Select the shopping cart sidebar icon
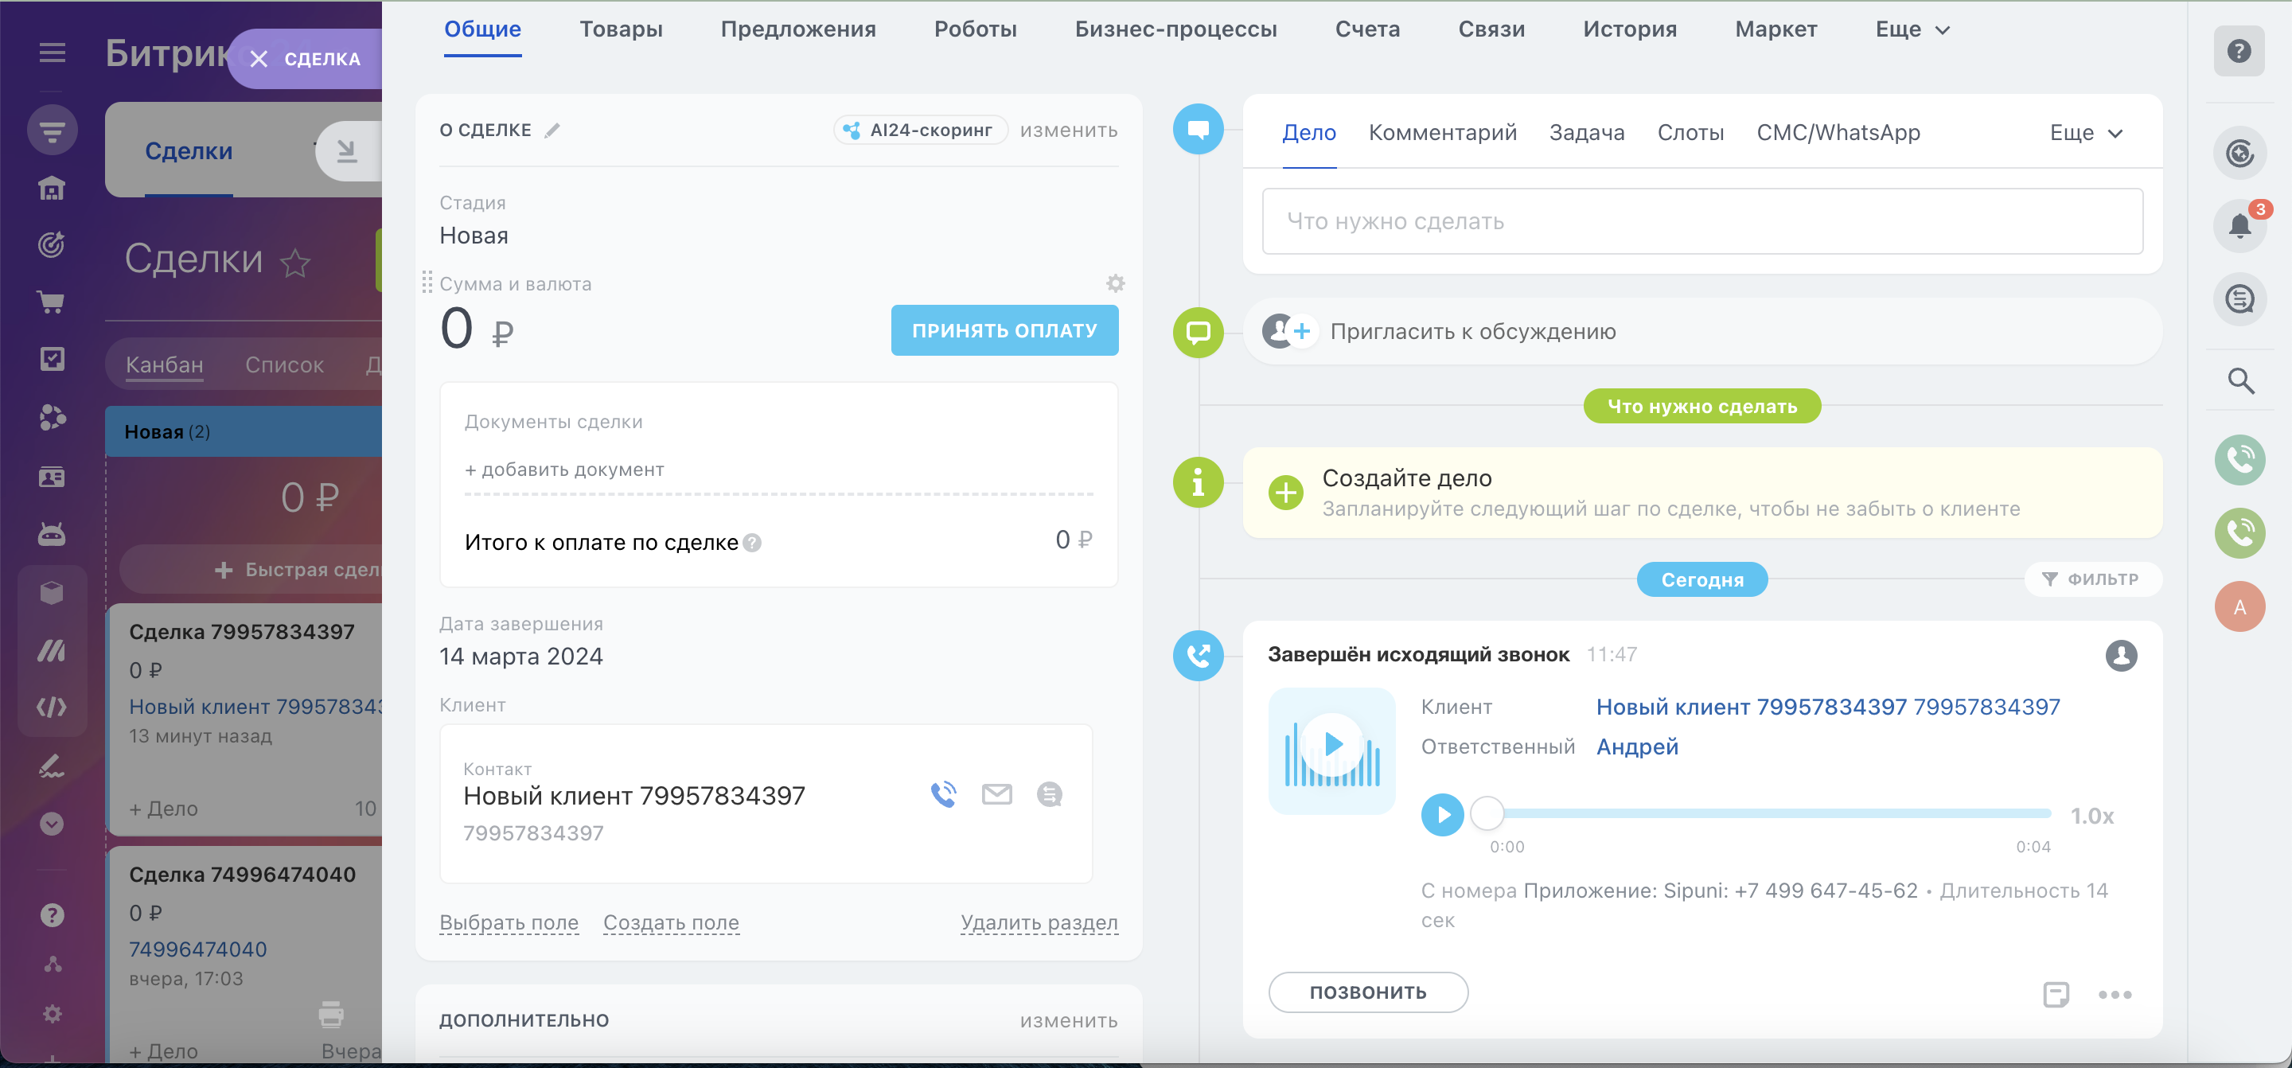This screenshot has height=1068, width=2292. click(x=53, y=302)
